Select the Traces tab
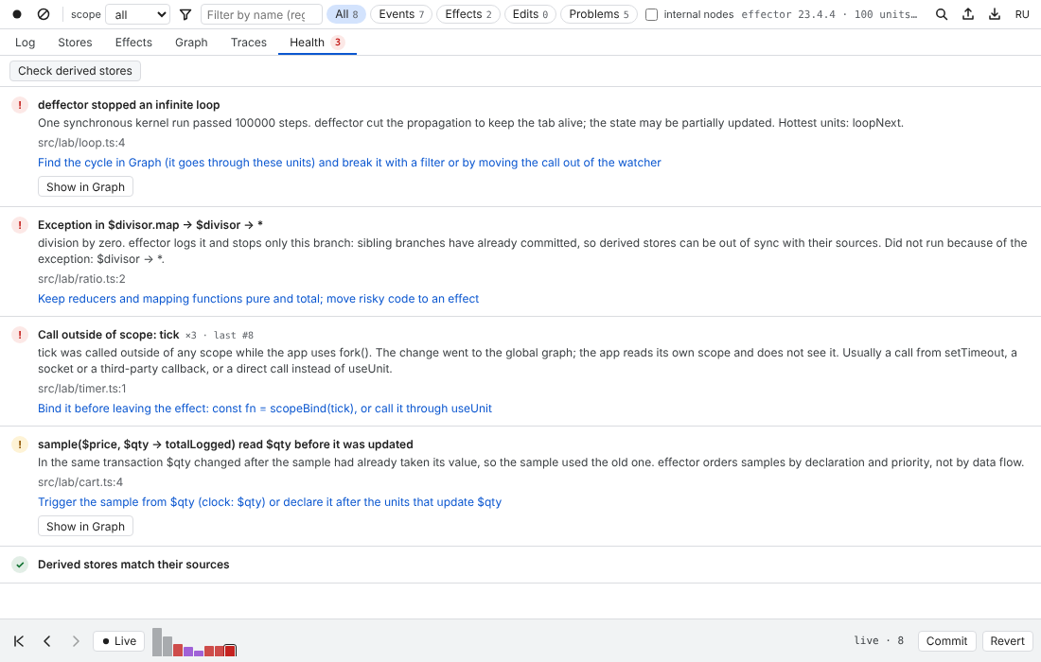This screenshot has width=1041, height=662. (249, 43)
